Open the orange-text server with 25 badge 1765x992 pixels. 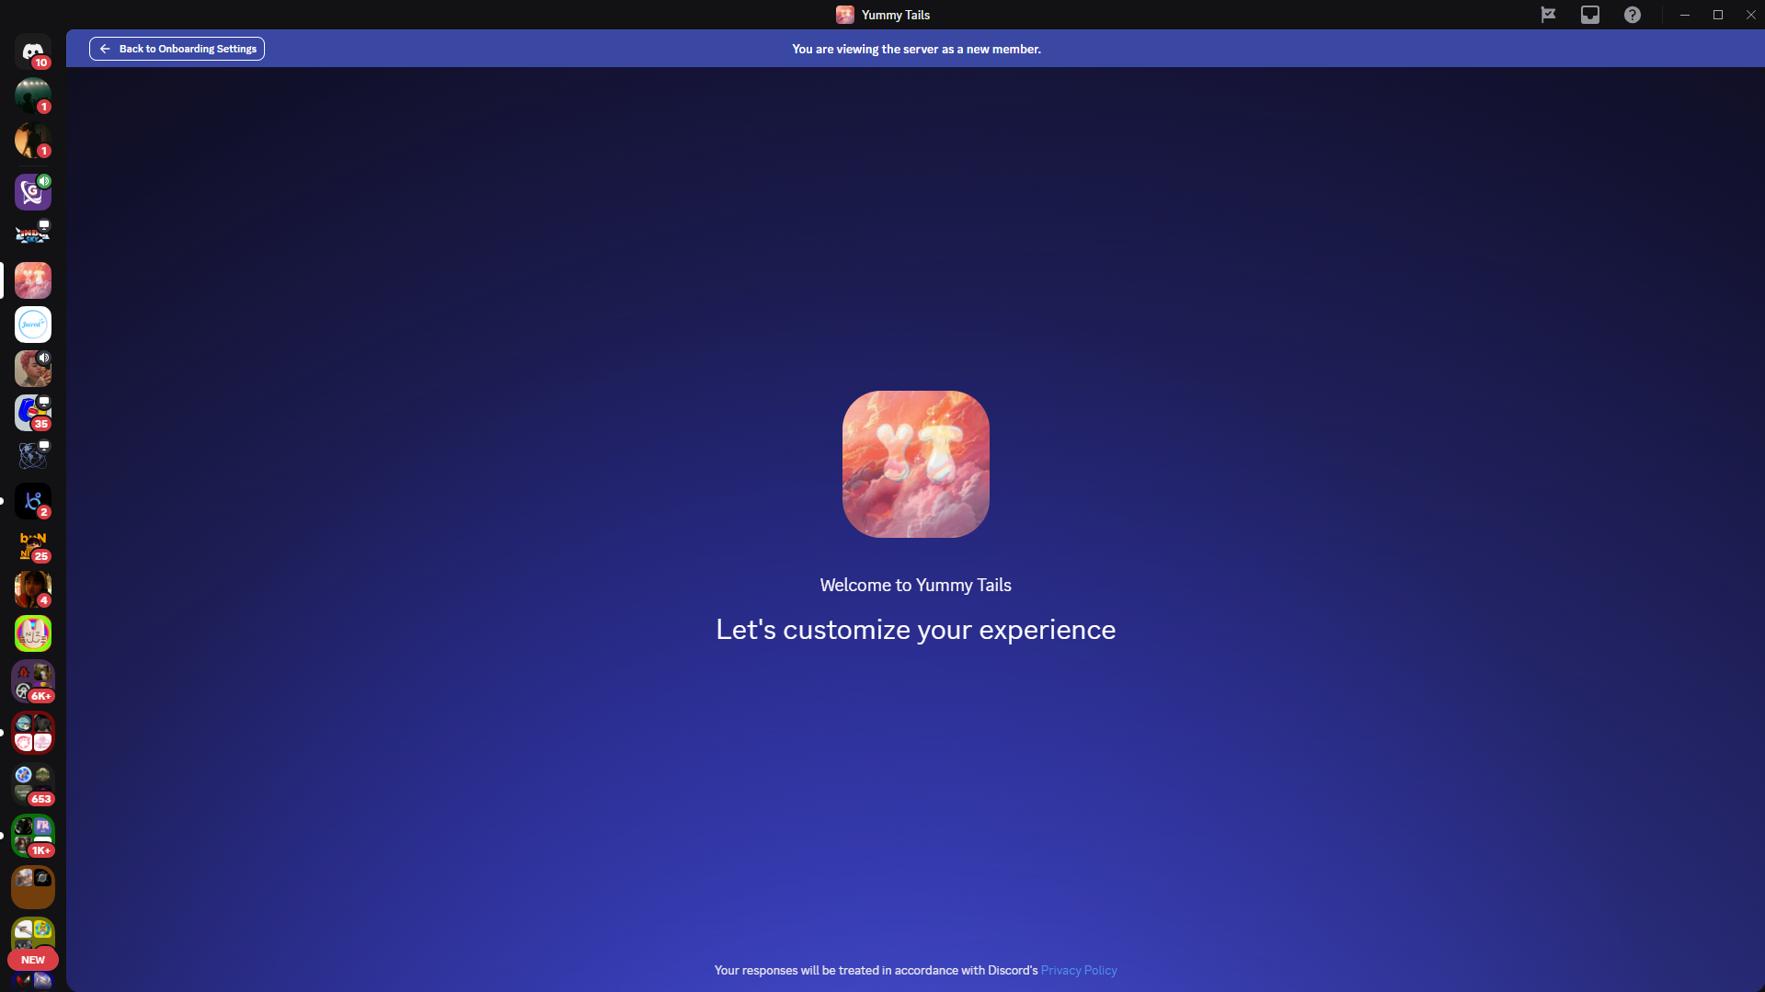pyautogui.click(x=33, y=545)
